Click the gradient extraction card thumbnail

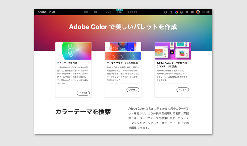(x=123, y=51)
